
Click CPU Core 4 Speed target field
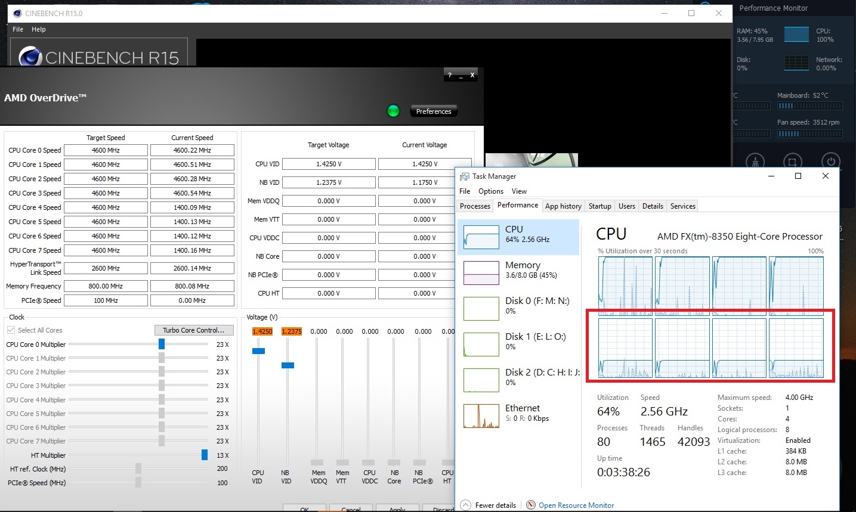pos(106,207)
